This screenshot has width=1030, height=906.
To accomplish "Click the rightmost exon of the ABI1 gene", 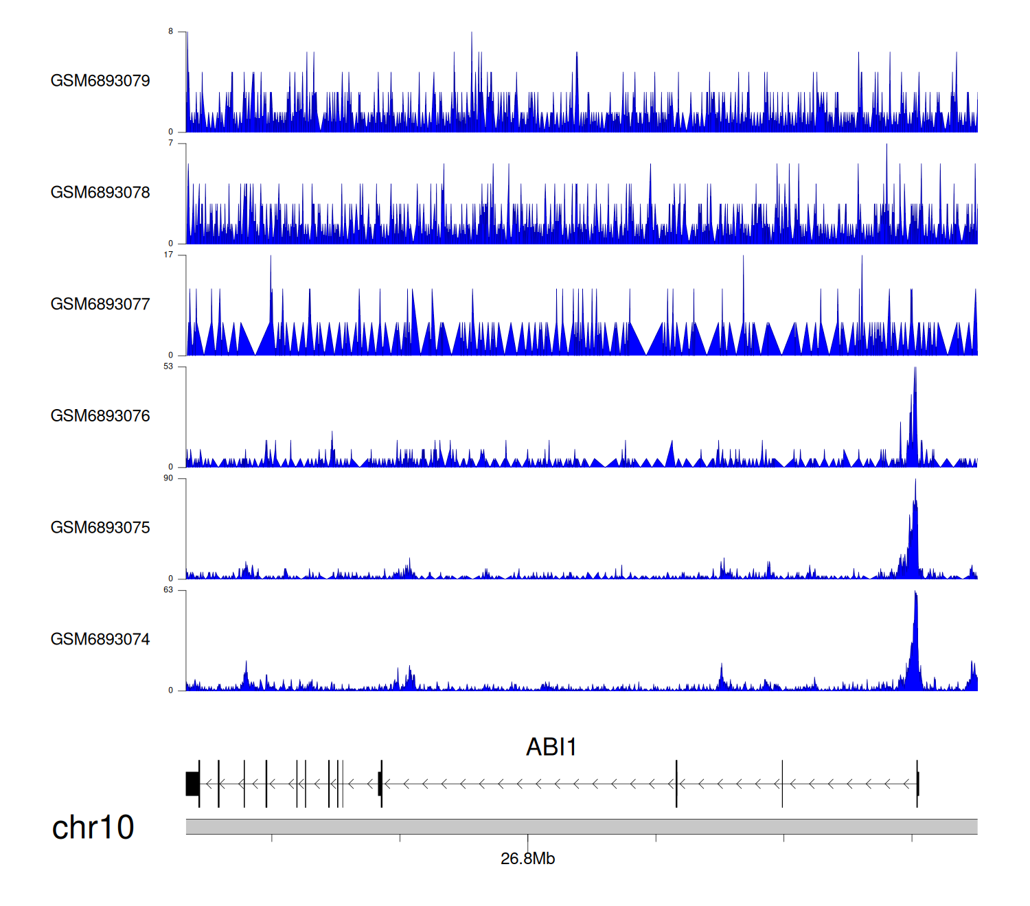I will (x=917, y=784).
